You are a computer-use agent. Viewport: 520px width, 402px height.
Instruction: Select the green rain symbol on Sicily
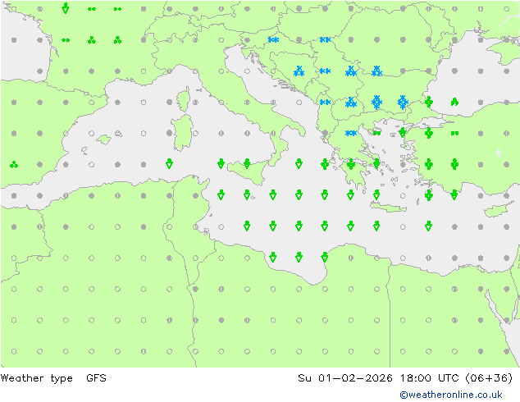[247, 163]
